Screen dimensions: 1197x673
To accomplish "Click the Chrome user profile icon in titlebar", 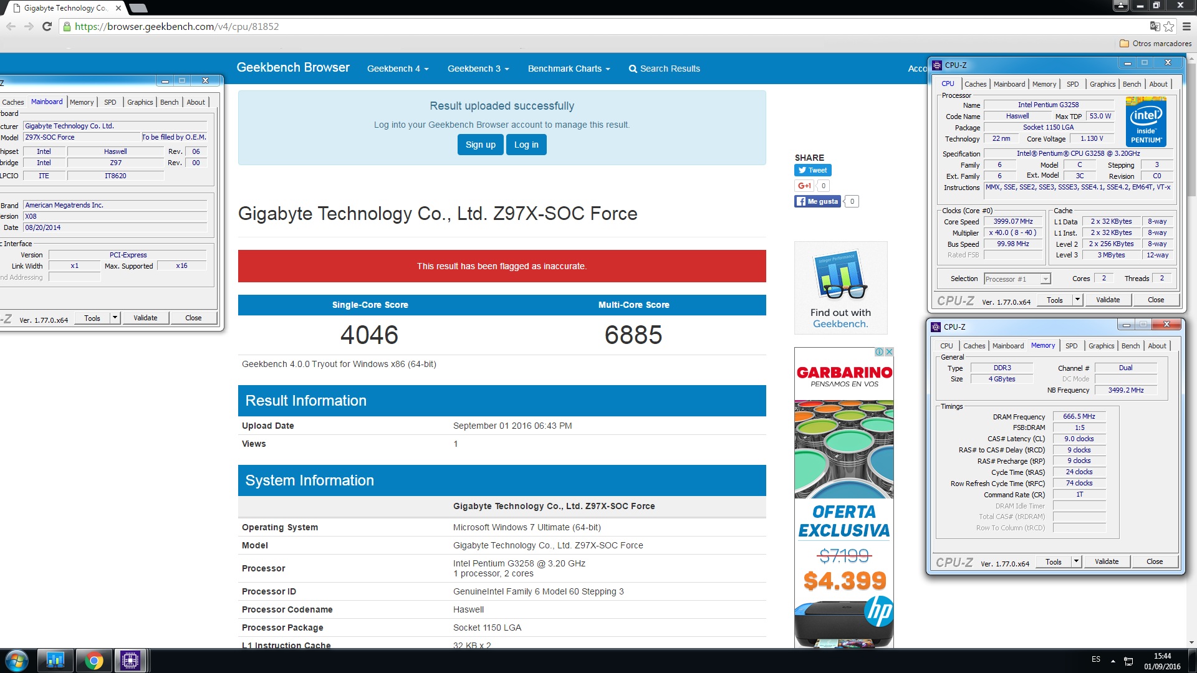I will pos(1121,6).
